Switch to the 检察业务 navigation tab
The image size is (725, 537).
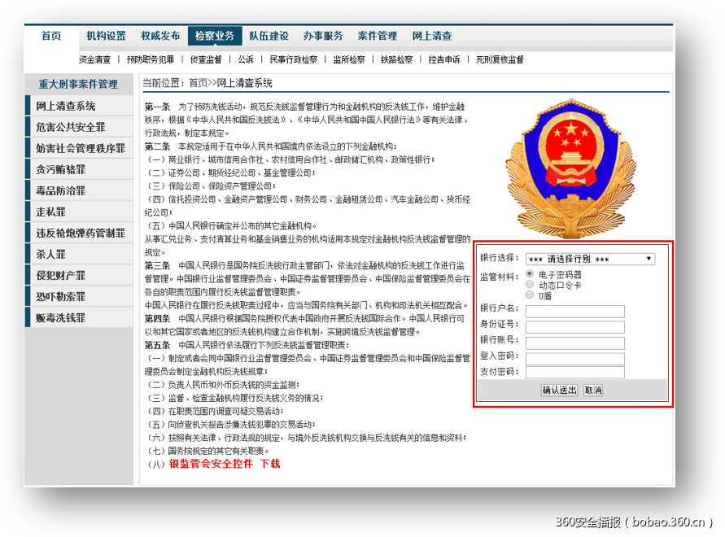[216, 36]
